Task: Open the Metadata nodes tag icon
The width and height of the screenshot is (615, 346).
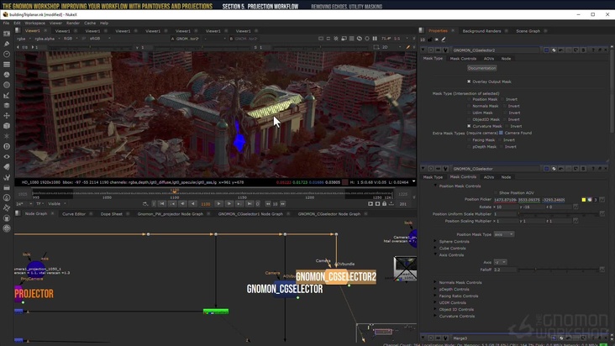Action: [7, 166]
